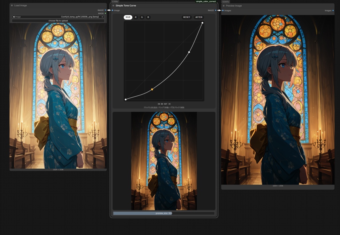Screen dimensions: 340x235
Task: Click the image input port on Simple Tone Curve
Action: pos(112,10)
